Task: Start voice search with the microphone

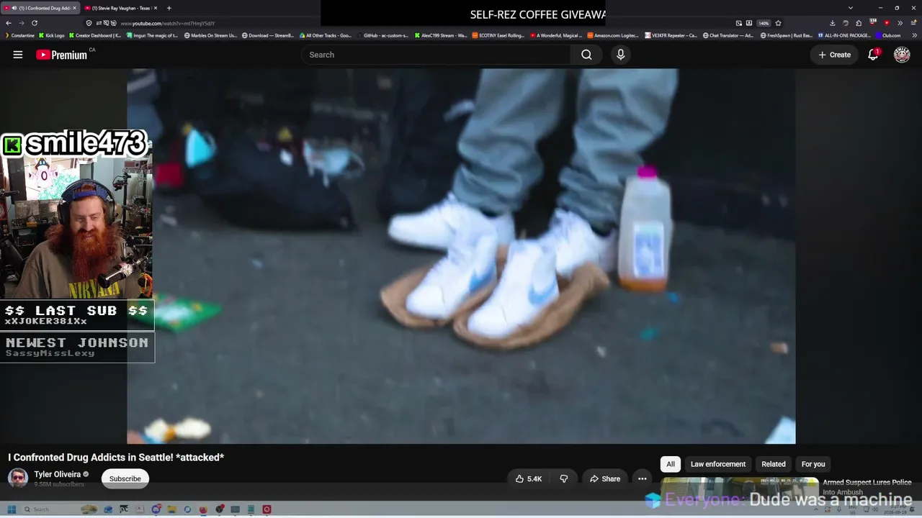Action: (x=620, y=55)
